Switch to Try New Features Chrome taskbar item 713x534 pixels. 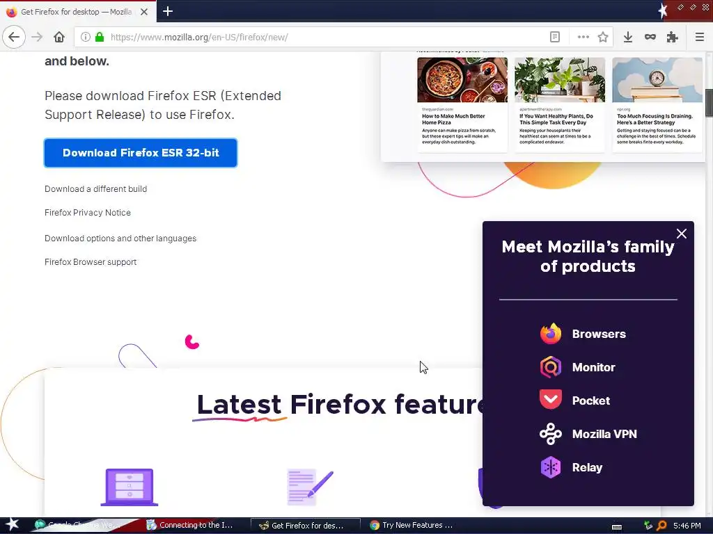click(x=412, y=526)
